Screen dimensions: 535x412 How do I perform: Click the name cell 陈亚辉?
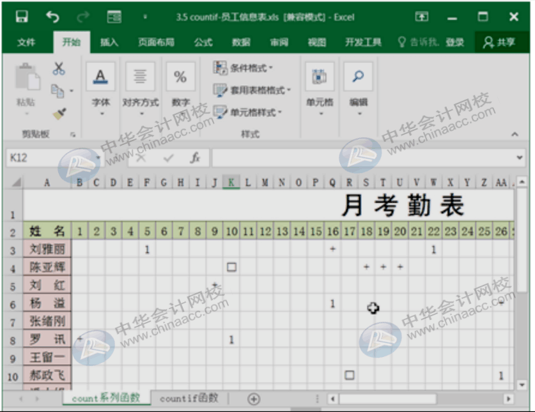(x=47, y=267)
